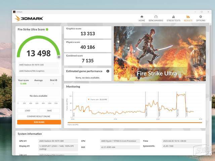
Task: Click the orange timeline bar under the Monitoring chart
Action: tap(135, 123)
